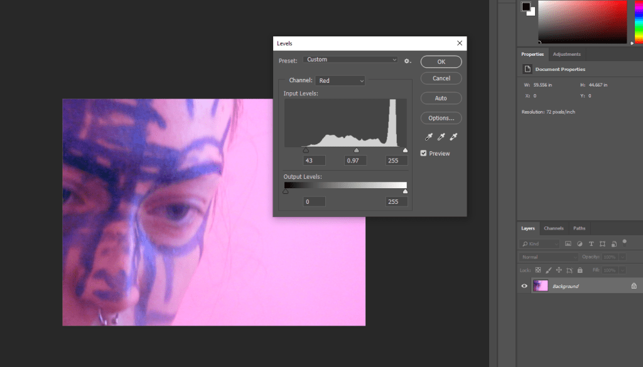Click the pixel layer filter icon
The image size is (643, 367).
point(568,243)
